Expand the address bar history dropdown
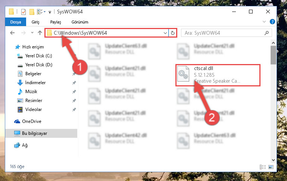 tap(165, 33)
